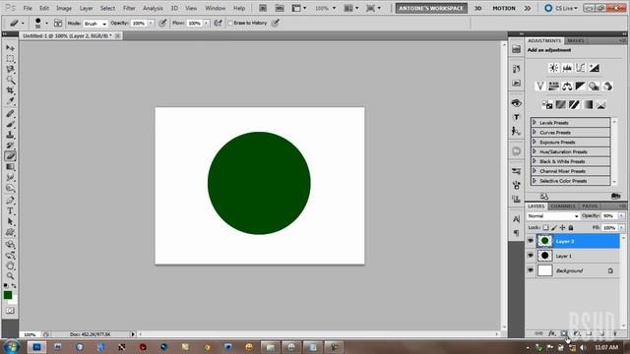Switch to the Paths tab
This screenshot has width=630, height=354.
(590, 206)
